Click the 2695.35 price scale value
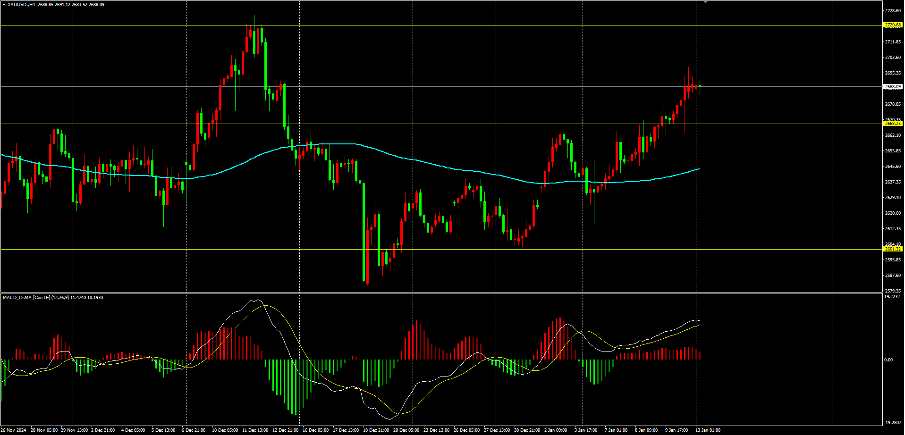Screen dimensions: 905x435 (893, 73)
